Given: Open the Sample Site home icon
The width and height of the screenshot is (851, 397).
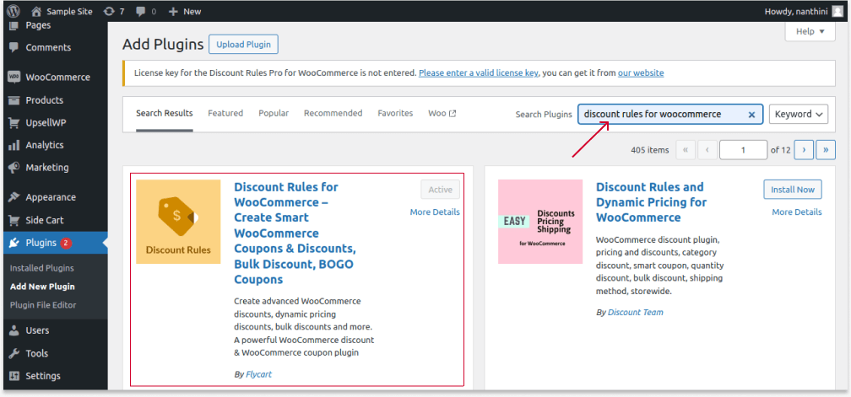Looking at the screenshot, I should click(36, 11).
